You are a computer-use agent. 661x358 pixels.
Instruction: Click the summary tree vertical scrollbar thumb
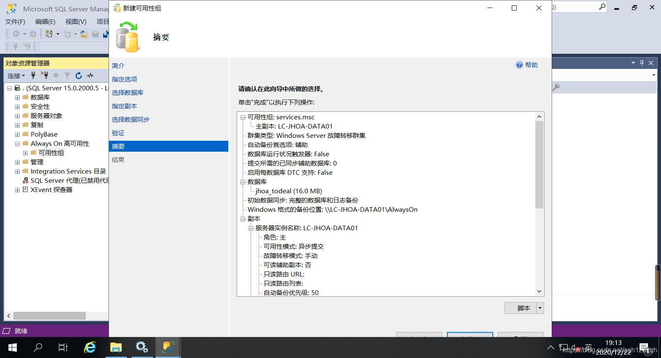point(539,164)
